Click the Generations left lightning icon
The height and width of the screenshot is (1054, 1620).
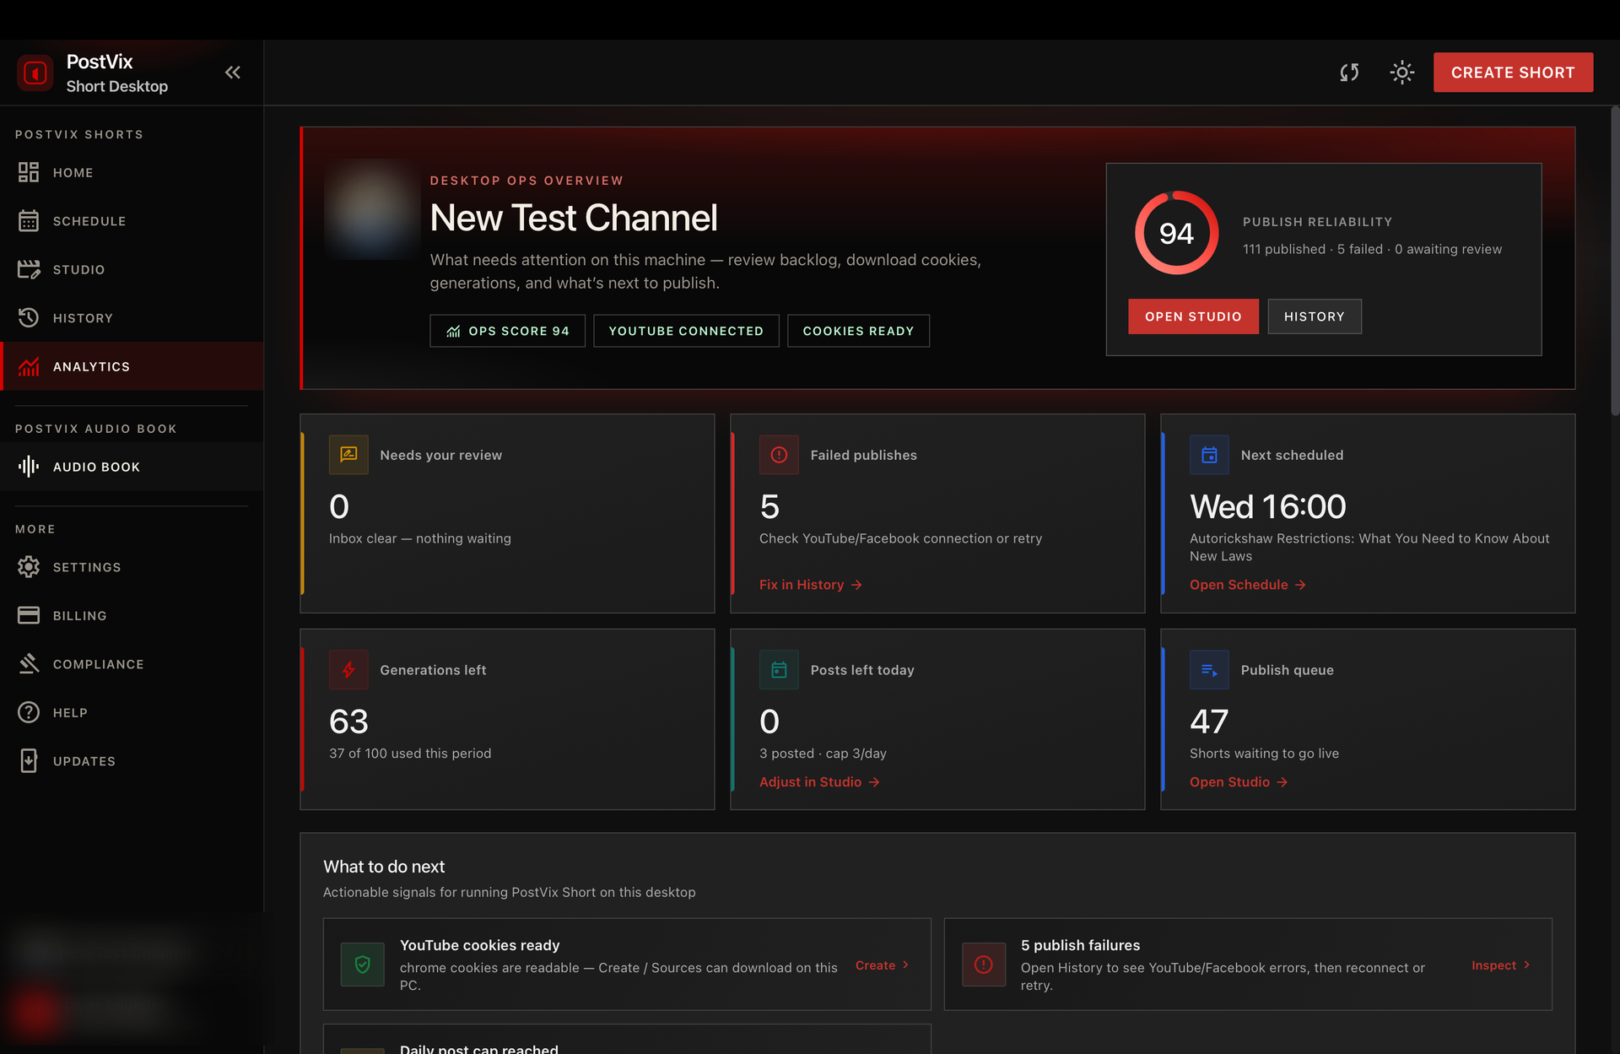pyautogui.click(x=348, y=670)
